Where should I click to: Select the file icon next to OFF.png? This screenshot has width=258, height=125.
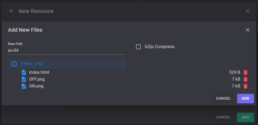[24, 79]
